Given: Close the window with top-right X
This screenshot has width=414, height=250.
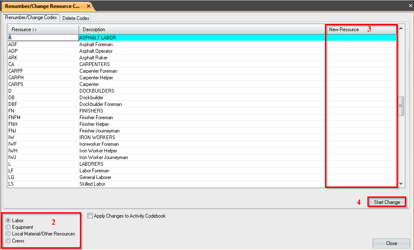Looking at the screenshot, I should point(410,5).
